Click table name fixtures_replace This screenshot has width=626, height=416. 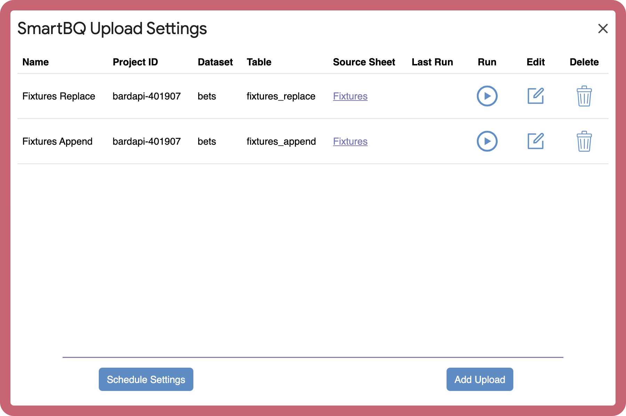point(281,96)
